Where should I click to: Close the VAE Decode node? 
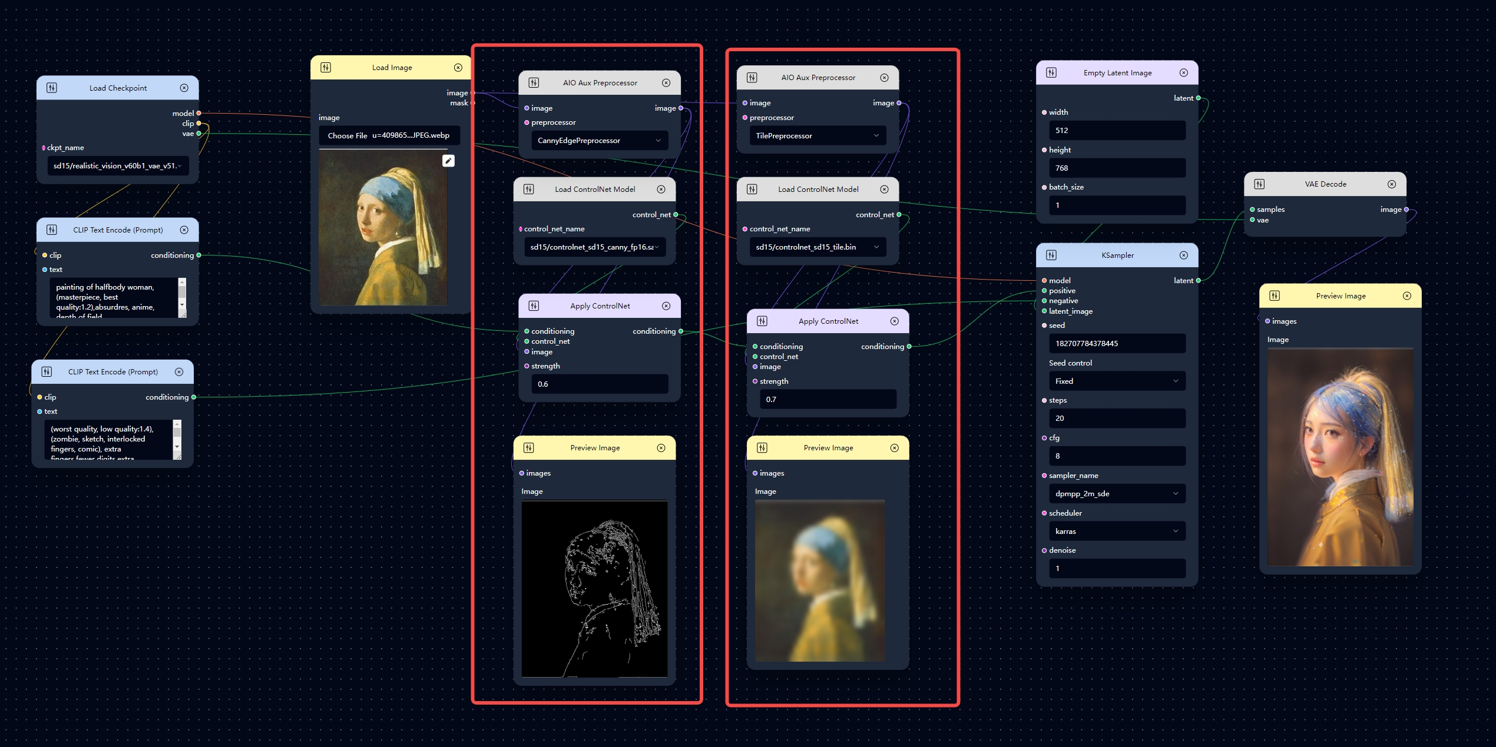[x=1392, y=184]
